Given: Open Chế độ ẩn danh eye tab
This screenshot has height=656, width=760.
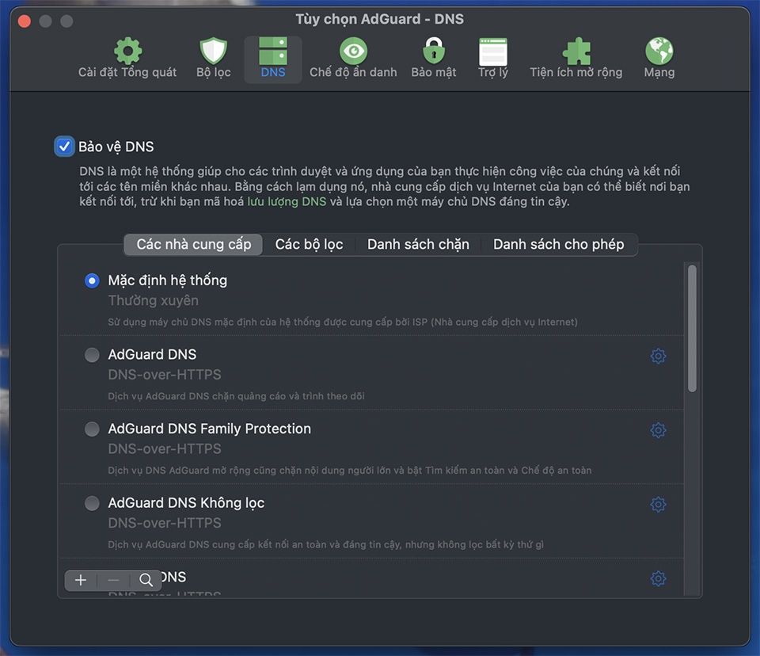Looking at the screenshot, I should pyautogui.click(x=353, y=58).
